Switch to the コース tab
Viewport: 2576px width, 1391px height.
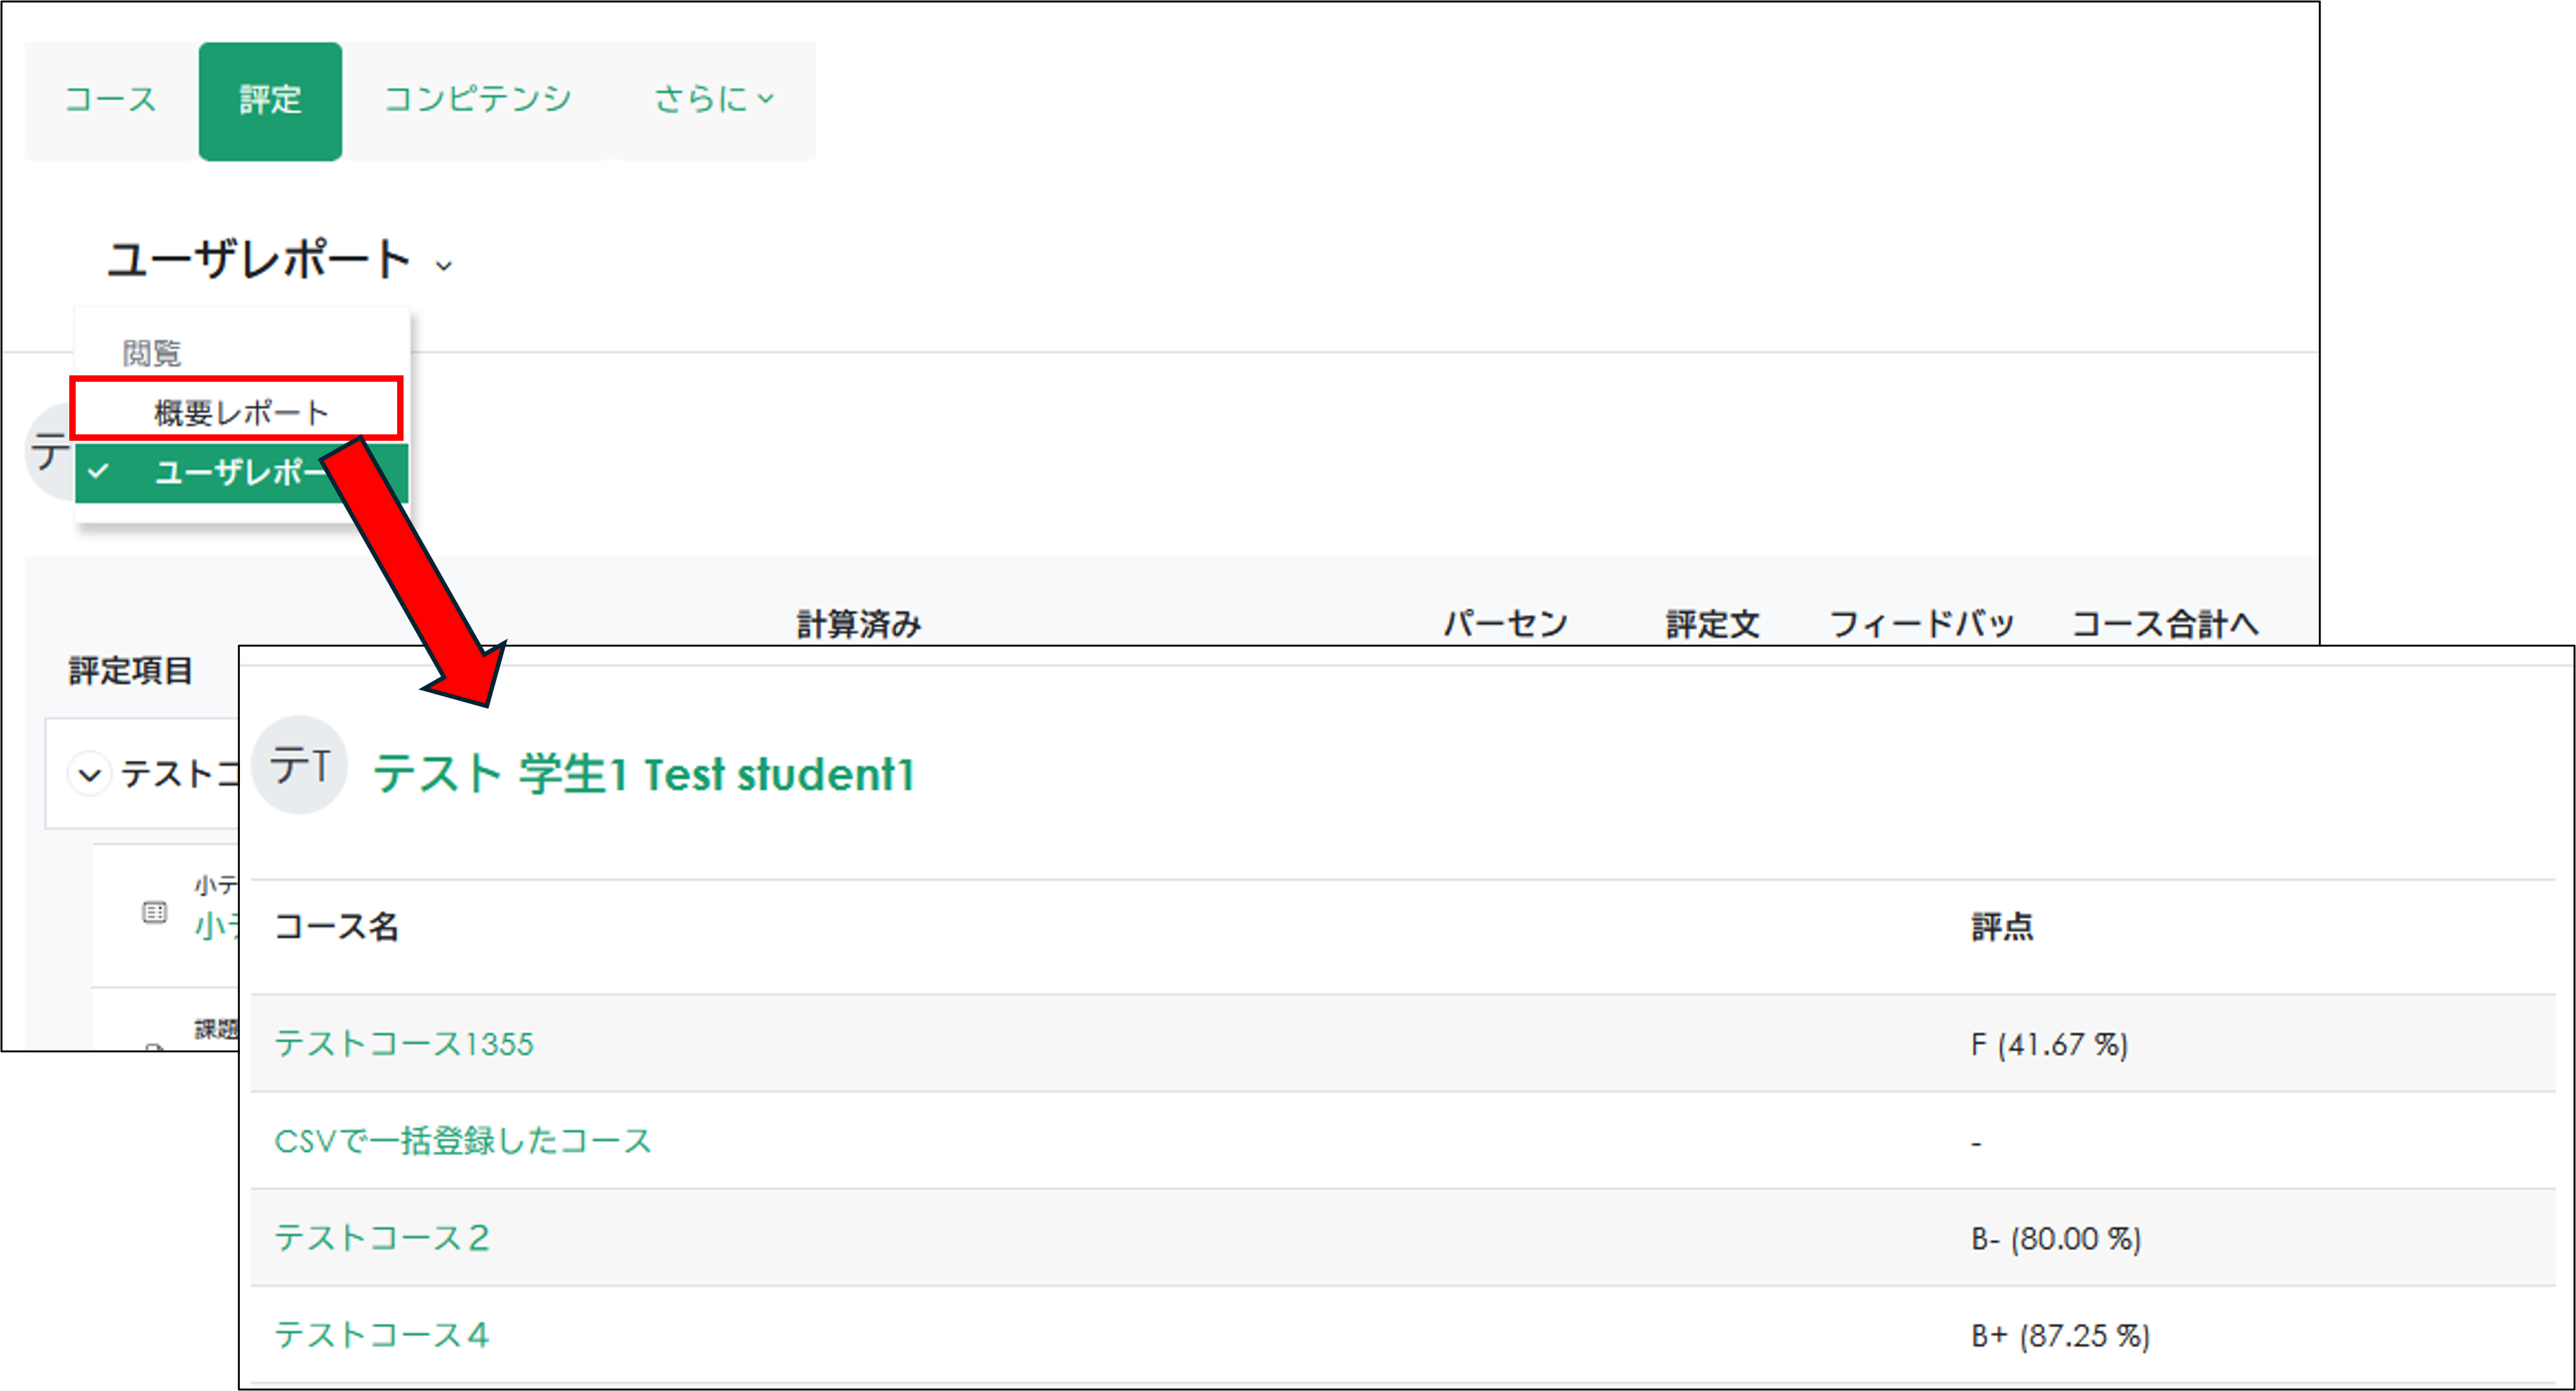[x=110, y=98]
